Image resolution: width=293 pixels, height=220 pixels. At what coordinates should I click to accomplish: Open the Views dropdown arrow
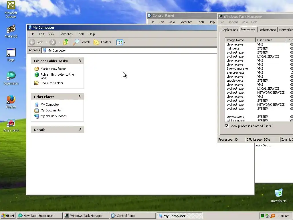tap(125, 42)
